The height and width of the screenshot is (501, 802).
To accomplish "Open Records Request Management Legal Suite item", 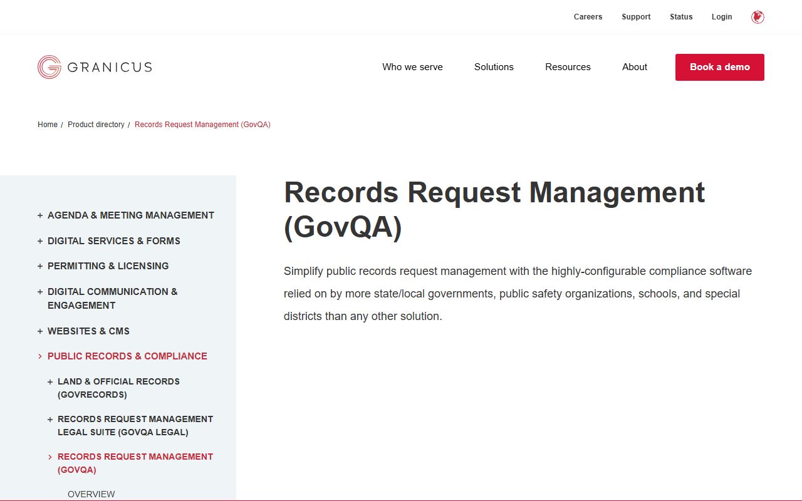I will click(x=135, y=426).
